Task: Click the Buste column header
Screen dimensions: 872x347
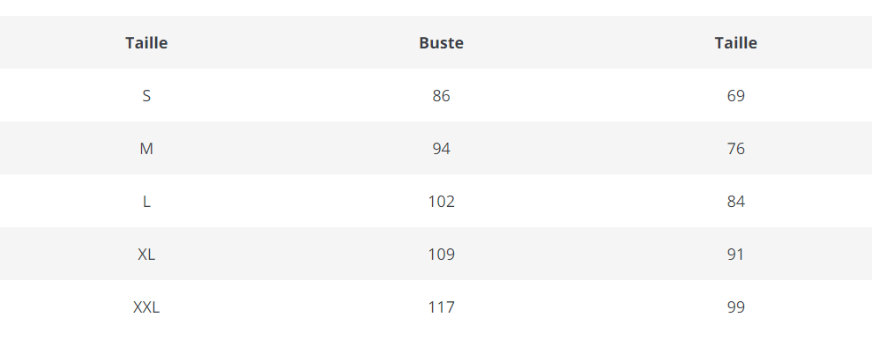Action: click(x=441, y=43)
